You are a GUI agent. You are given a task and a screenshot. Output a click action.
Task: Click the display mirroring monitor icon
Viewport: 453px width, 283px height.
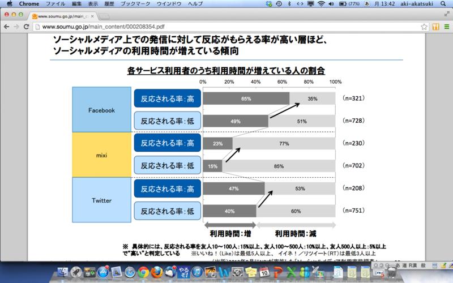pos(311,4)
